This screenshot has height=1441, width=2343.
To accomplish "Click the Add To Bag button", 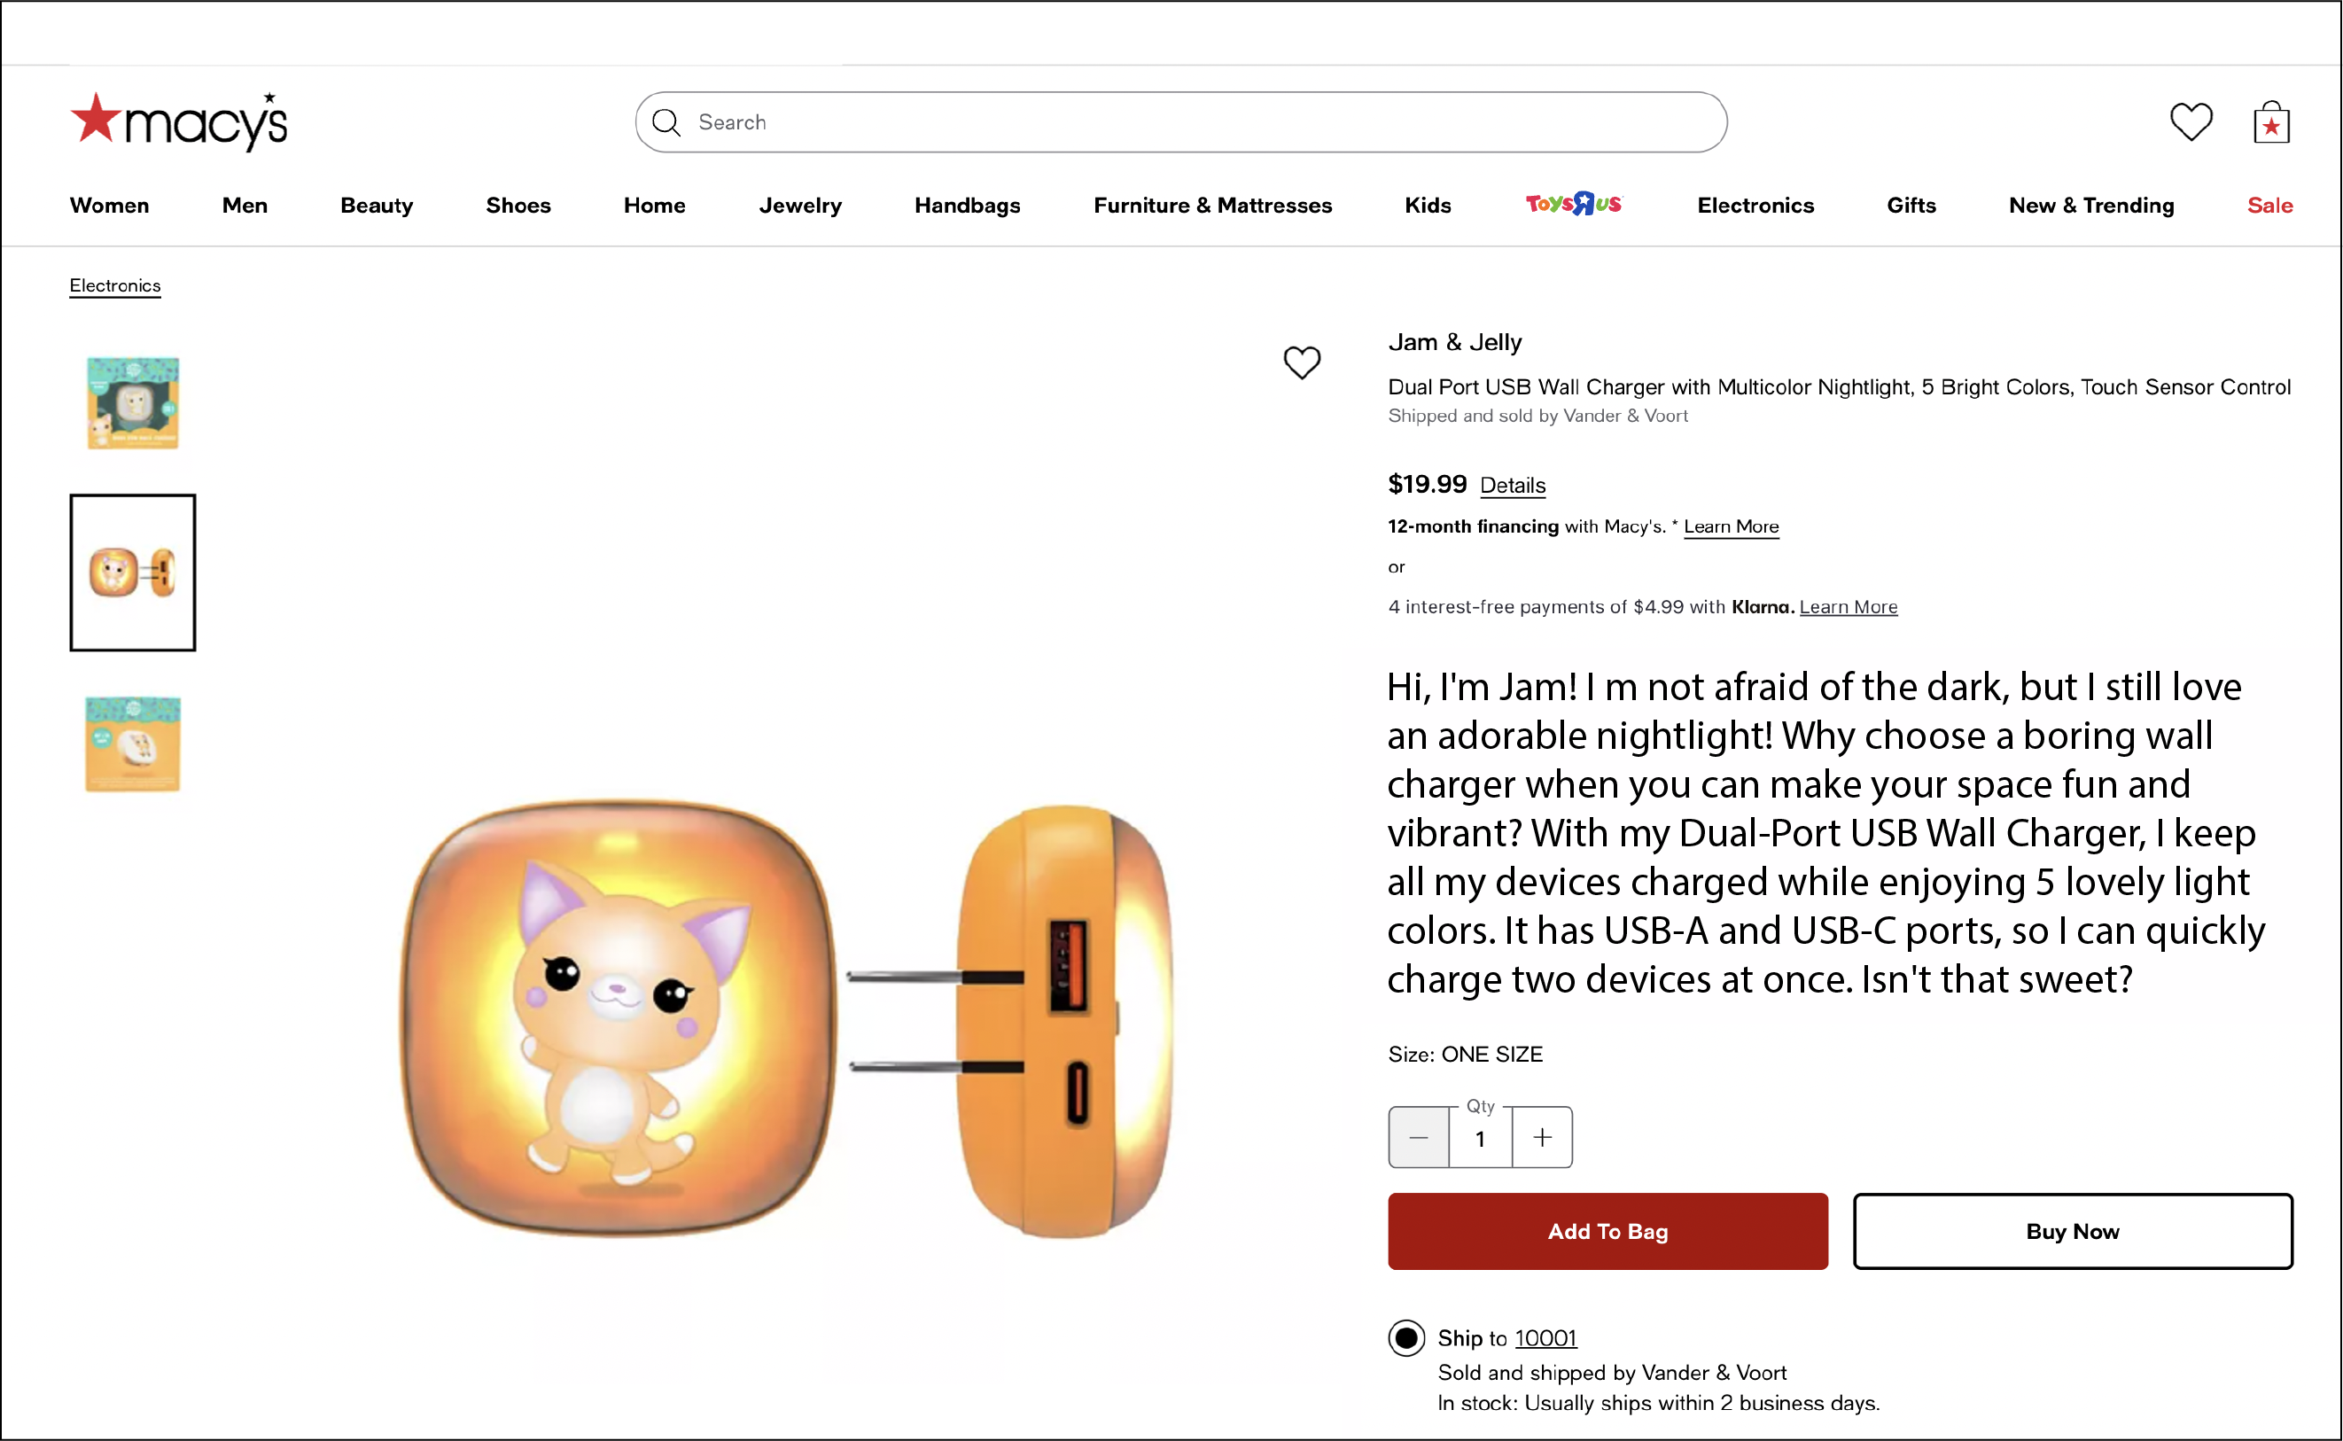I will point(1607,1231).
